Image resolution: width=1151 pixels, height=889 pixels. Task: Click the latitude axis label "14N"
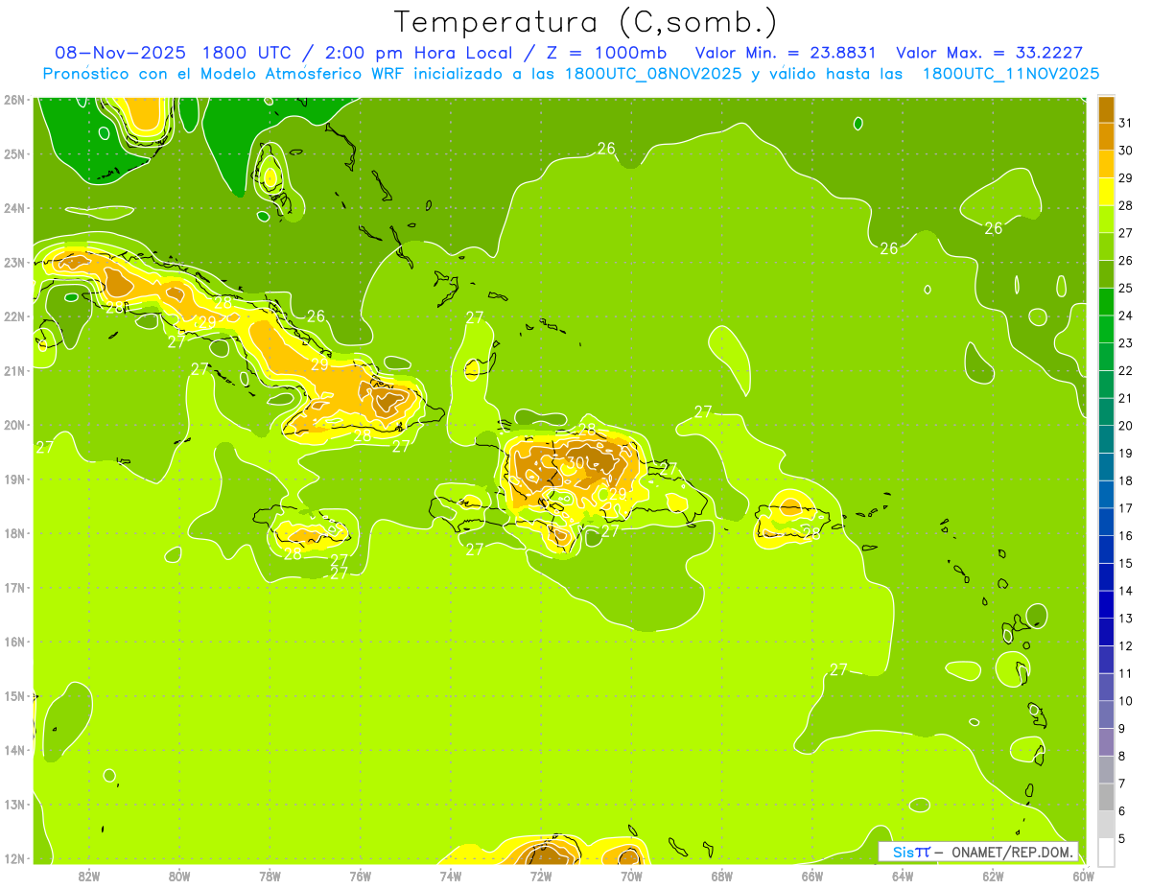(x=13, y=750)
